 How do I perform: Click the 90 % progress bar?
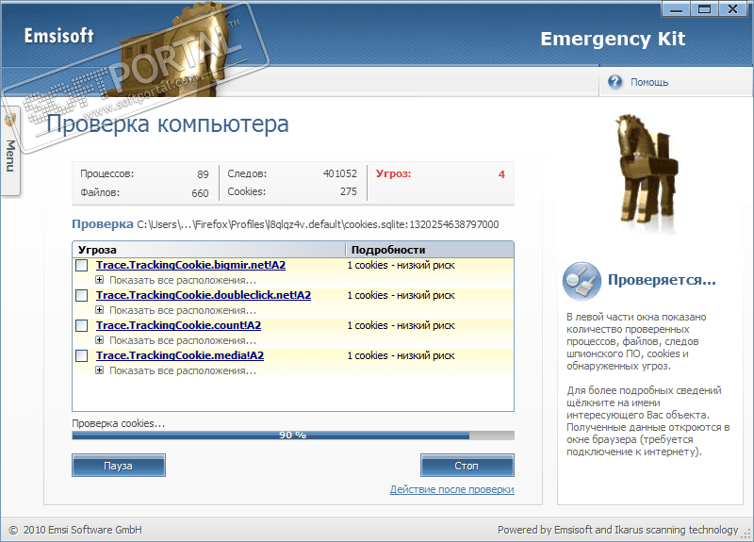click(x=293, y=435)
